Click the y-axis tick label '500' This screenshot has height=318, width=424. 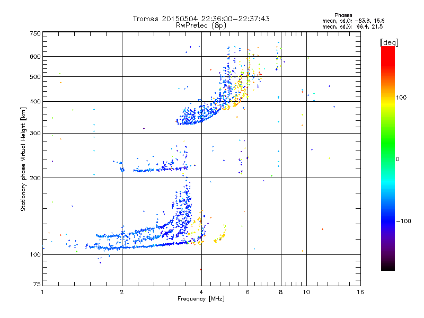tap(35, 77)
